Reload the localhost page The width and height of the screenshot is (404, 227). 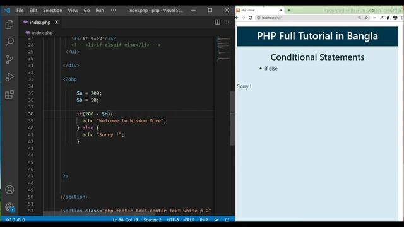click(x=250, y=18)
